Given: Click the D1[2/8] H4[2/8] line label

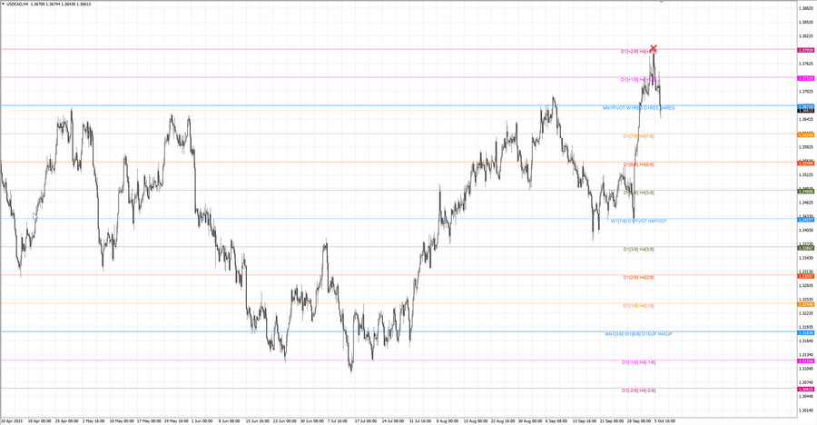Looking at the screenshot, I should [638, 277].
